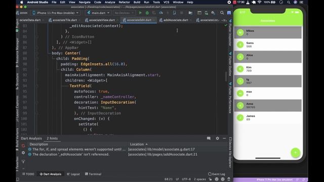
Task: Open the main.dart run configuration dropdown
Action: point(98,13)
